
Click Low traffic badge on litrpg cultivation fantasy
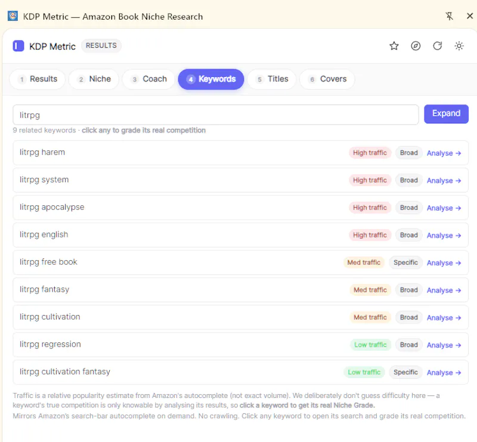click(x=364, y=372)
